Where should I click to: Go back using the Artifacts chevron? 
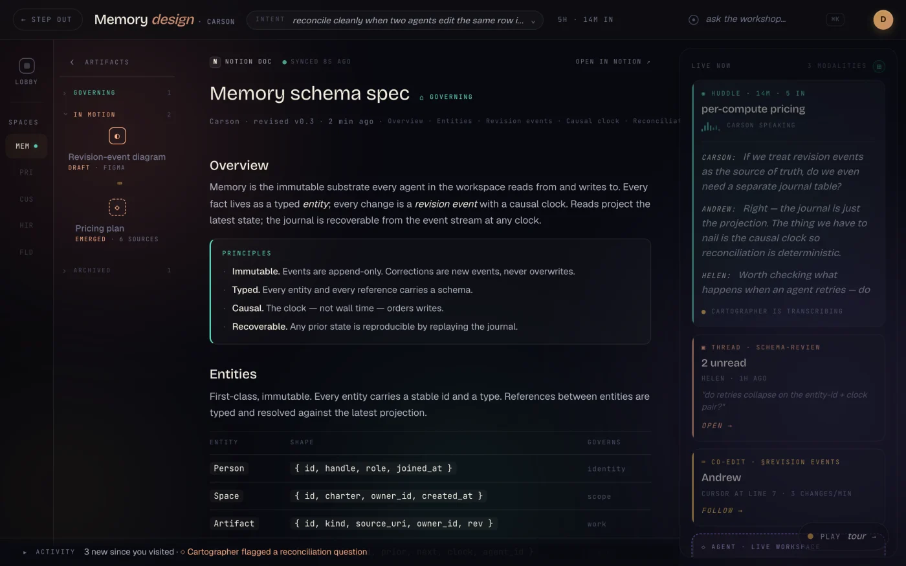coord(72,62)
